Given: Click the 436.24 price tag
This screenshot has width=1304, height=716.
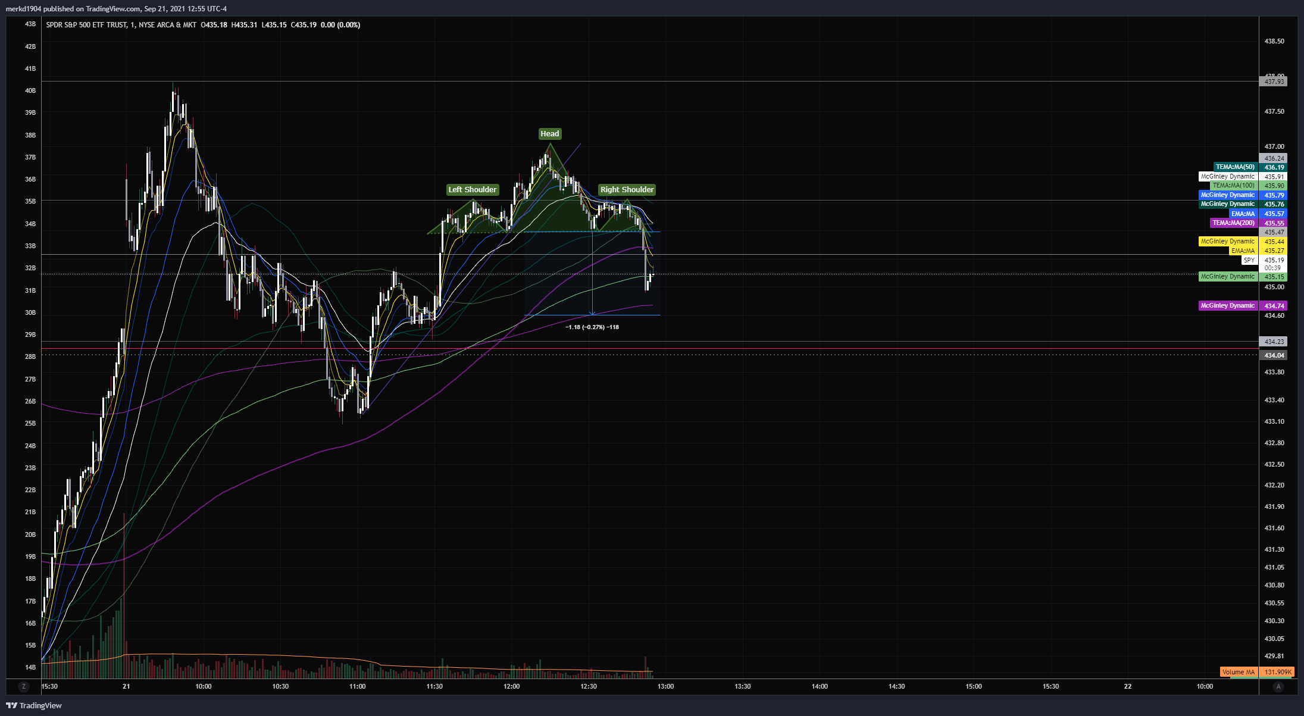Looking at the screenshot, I should (1274, 158).
